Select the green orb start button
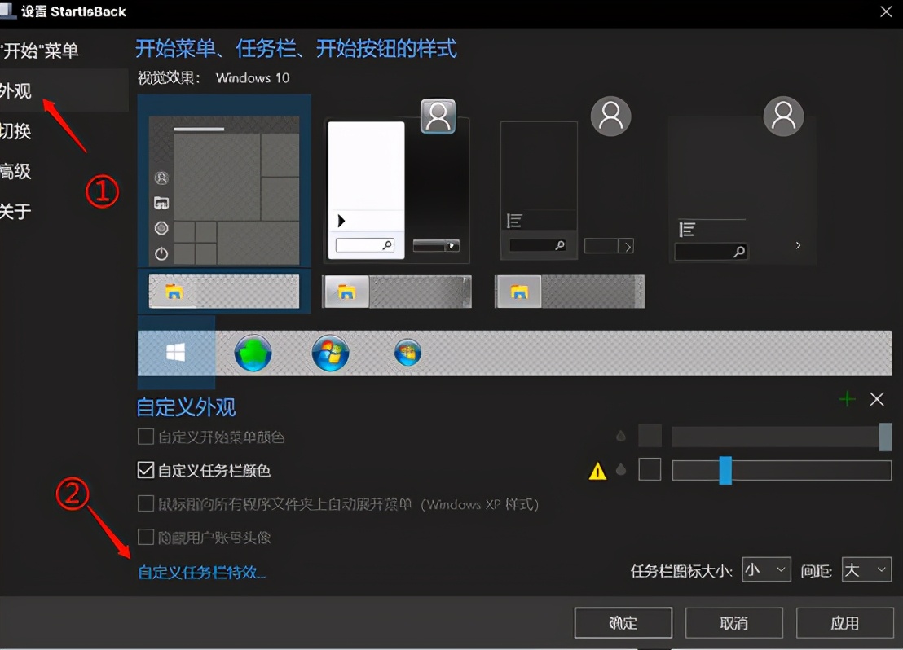 253,352
